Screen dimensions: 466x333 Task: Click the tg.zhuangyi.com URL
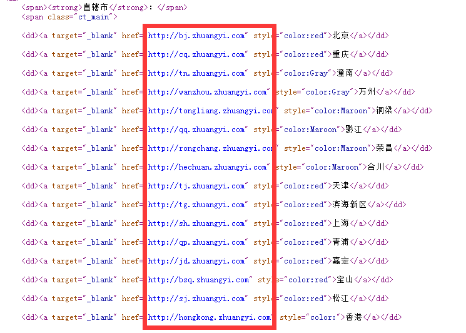[196, 205]
